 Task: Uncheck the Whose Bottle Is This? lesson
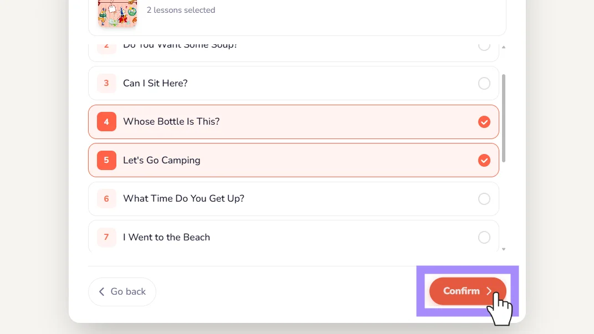pyautogui.click(x=484, y=122)
